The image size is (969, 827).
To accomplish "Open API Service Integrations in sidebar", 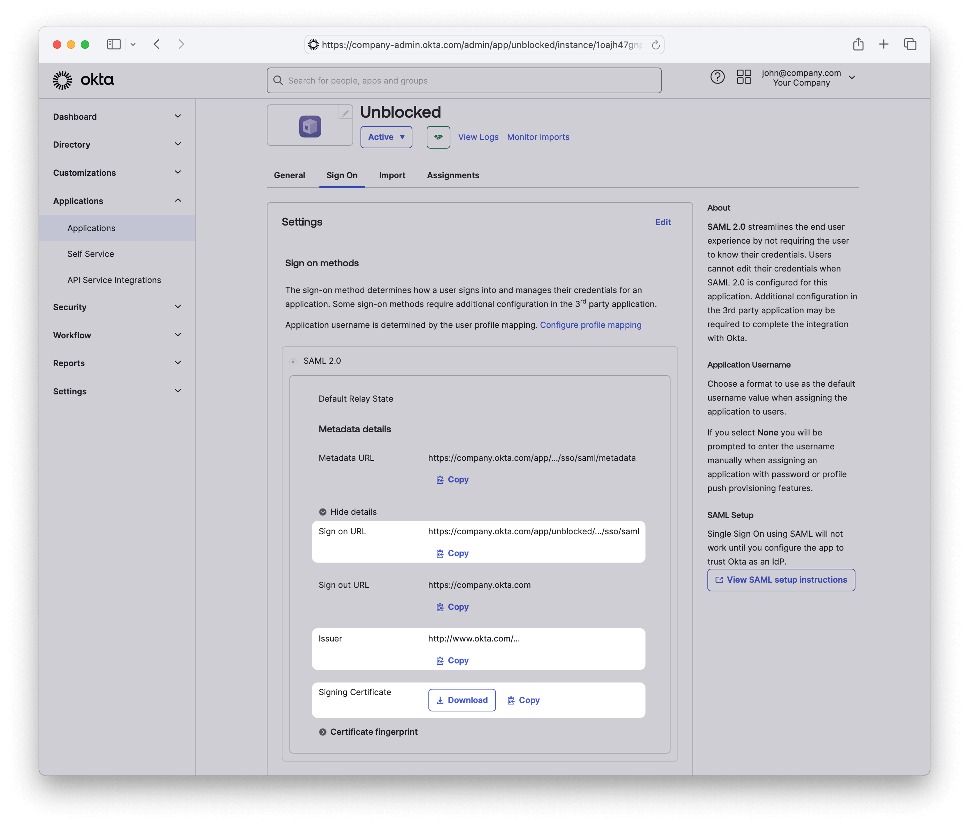I will [x=117, y=280].
